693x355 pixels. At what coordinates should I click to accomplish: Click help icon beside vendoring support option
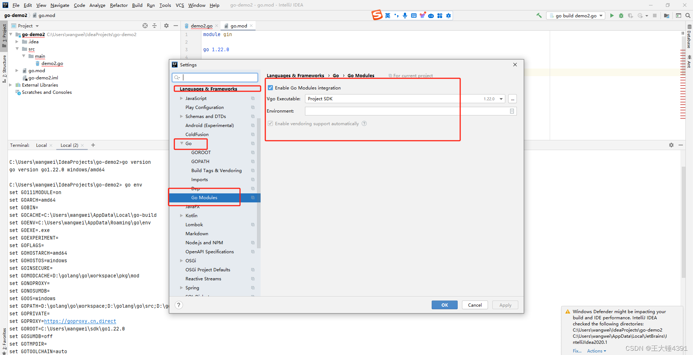coord(364,123)
